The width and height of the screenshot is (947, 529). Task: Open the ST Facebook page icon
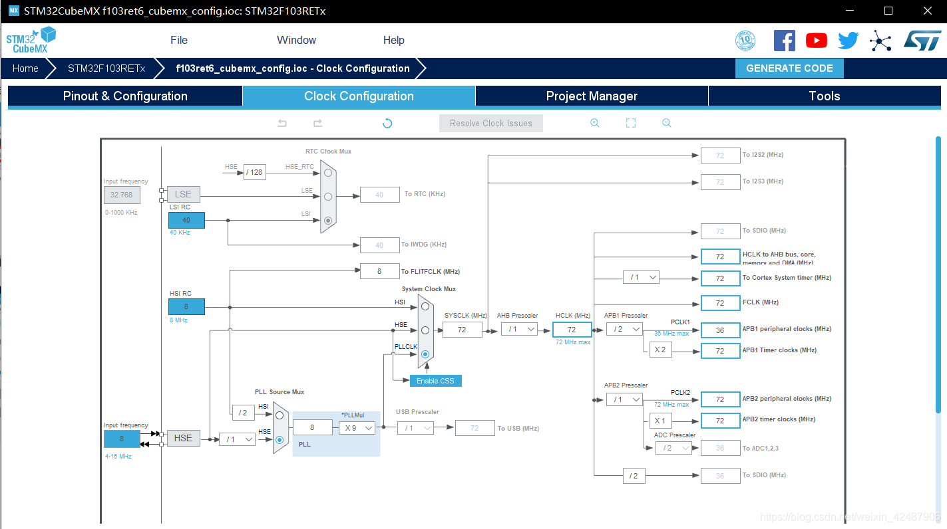[785, 41]
